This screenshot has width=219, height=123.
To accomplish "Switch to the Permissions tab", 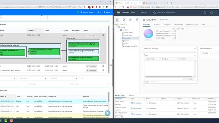I will point(178,24).
